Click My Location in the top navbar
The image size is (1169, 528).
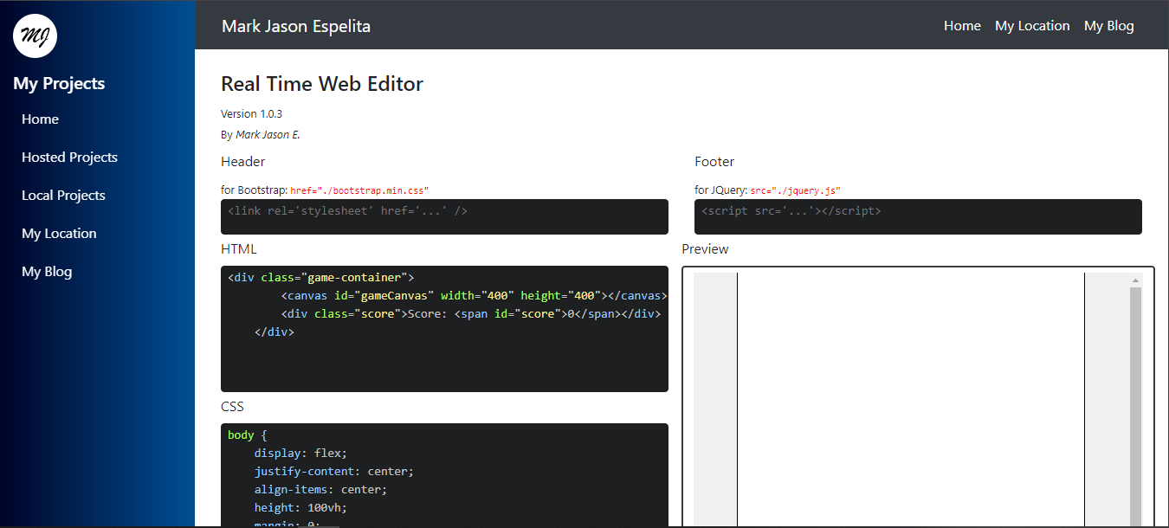click(1032, 26)
